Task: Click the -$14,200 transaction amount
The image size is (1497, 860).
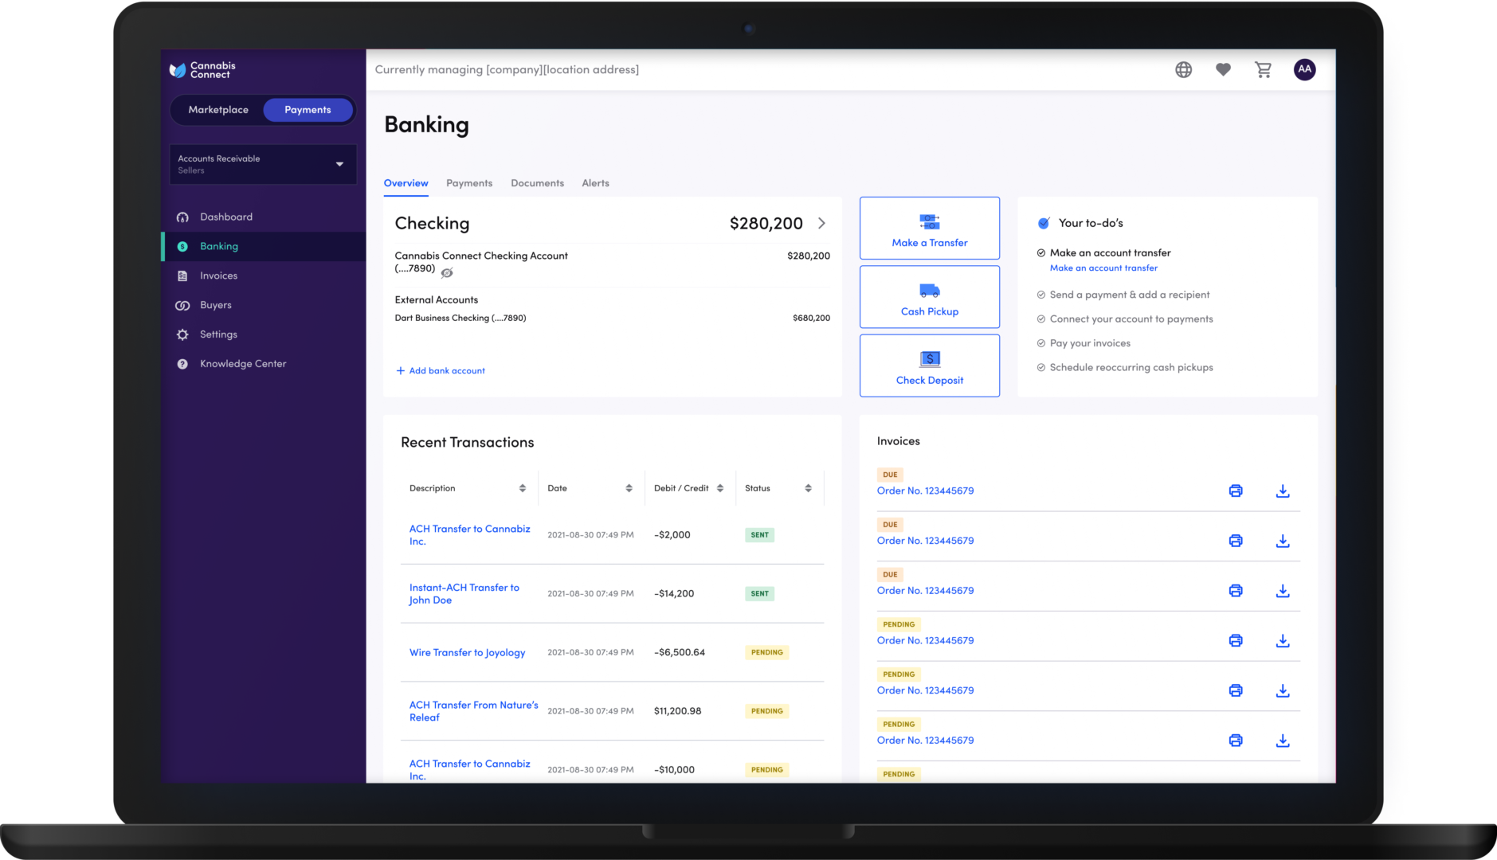Action: point(674,594)
